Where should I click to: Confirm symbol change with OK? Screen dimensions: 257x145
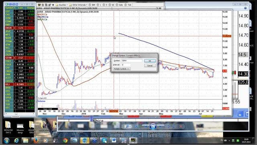[150, 61]
